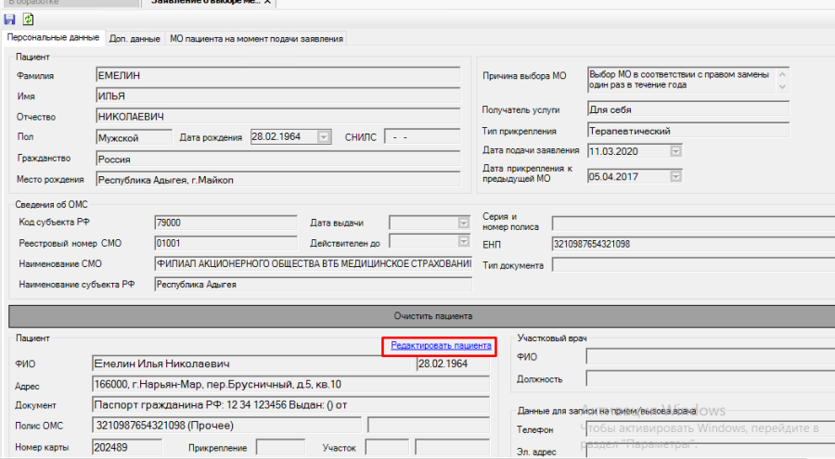The height and width of the screenshot is (459, 835).
Task: Click the Номер карты field 202489
Action: click(x=127, y=447)
